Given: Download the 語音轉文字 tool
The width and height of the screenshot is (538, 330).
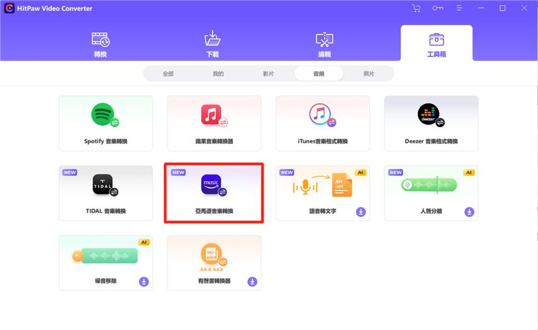Looking at the screenshot, I should (x=361, y=212).
